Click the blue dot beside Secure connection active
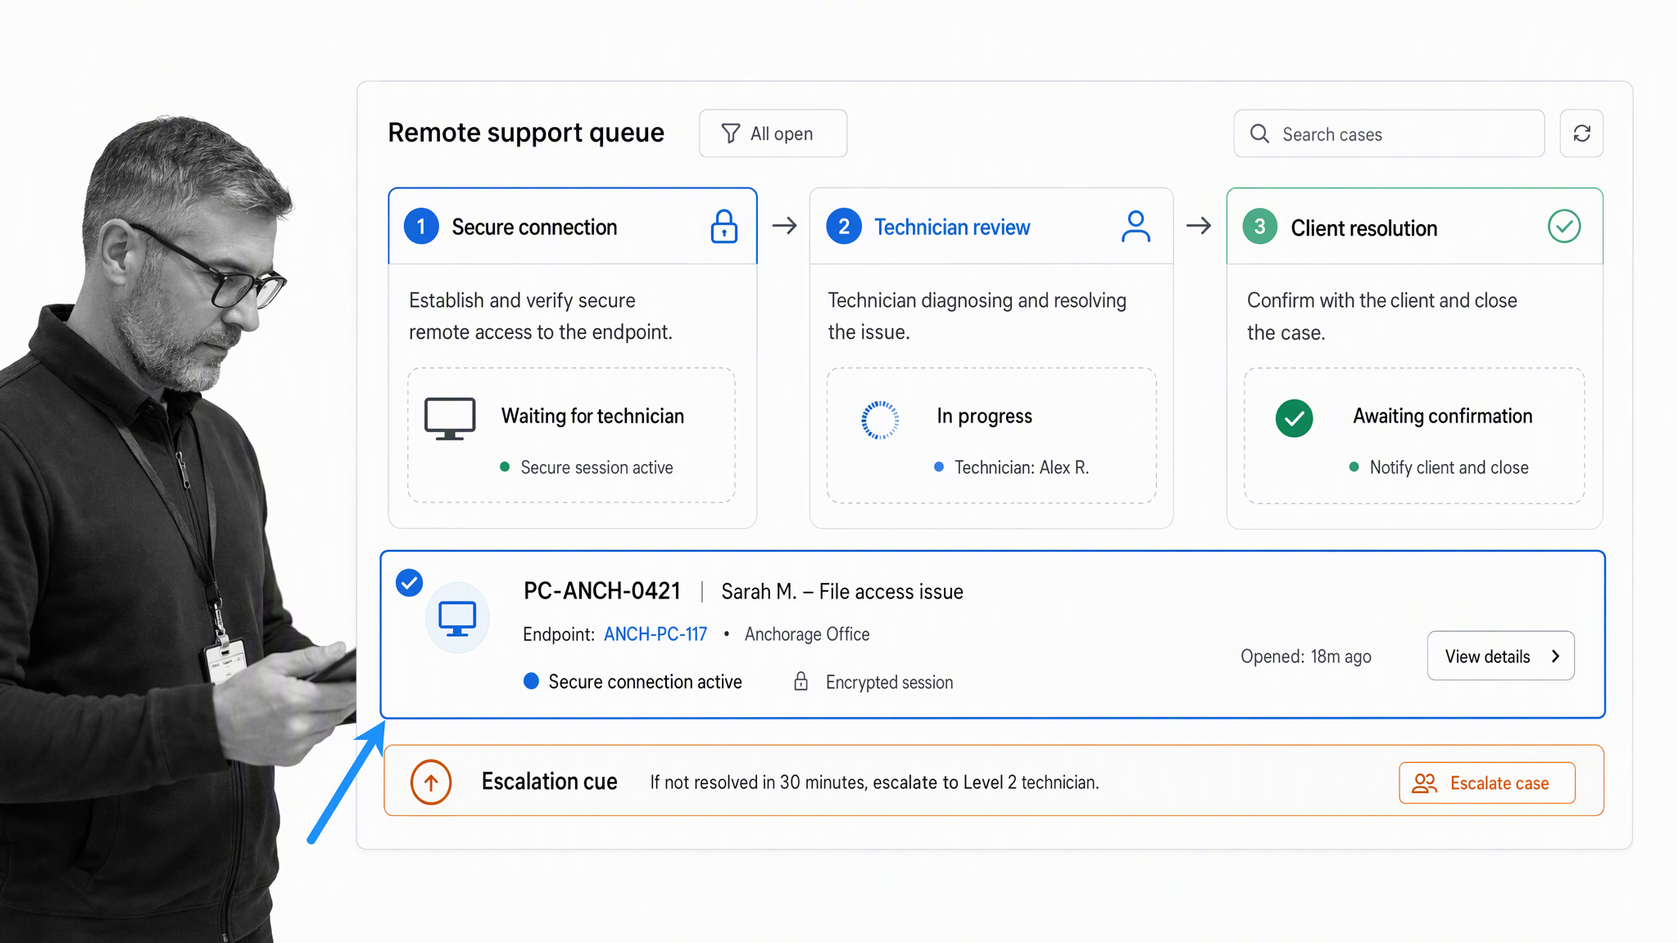This screenshot has height=943, width=1678. pyautogui.click(x=531, y=681)
